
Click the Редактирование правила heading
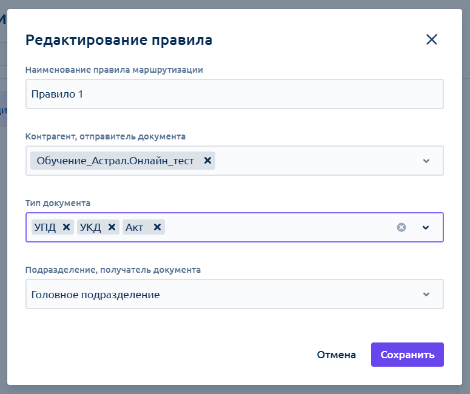point(119,40)
